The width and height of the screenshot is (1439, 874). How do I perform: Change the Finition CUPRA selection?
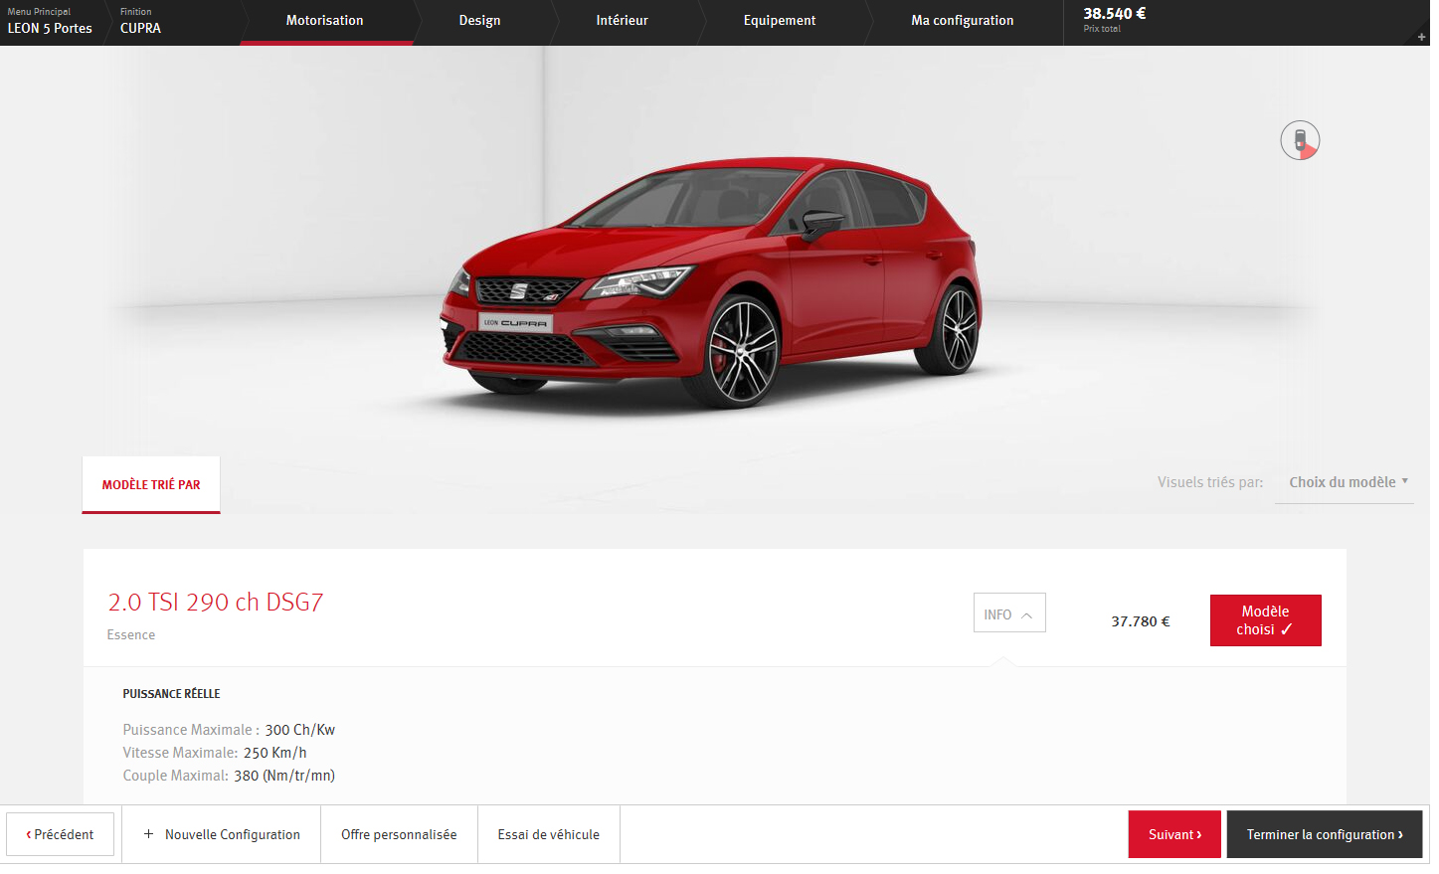click(x=140, y=21)
